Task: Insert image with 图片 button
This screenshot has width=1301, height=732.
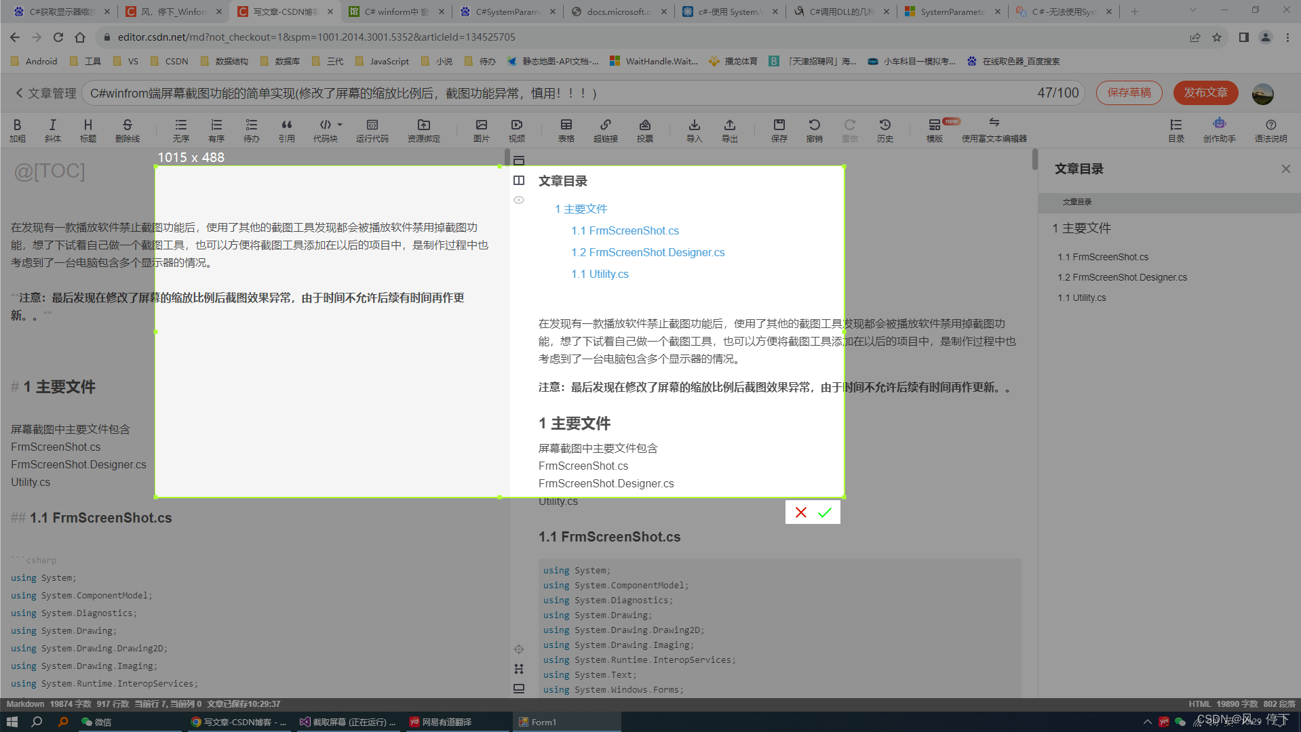Action: [x=482, y=130]
